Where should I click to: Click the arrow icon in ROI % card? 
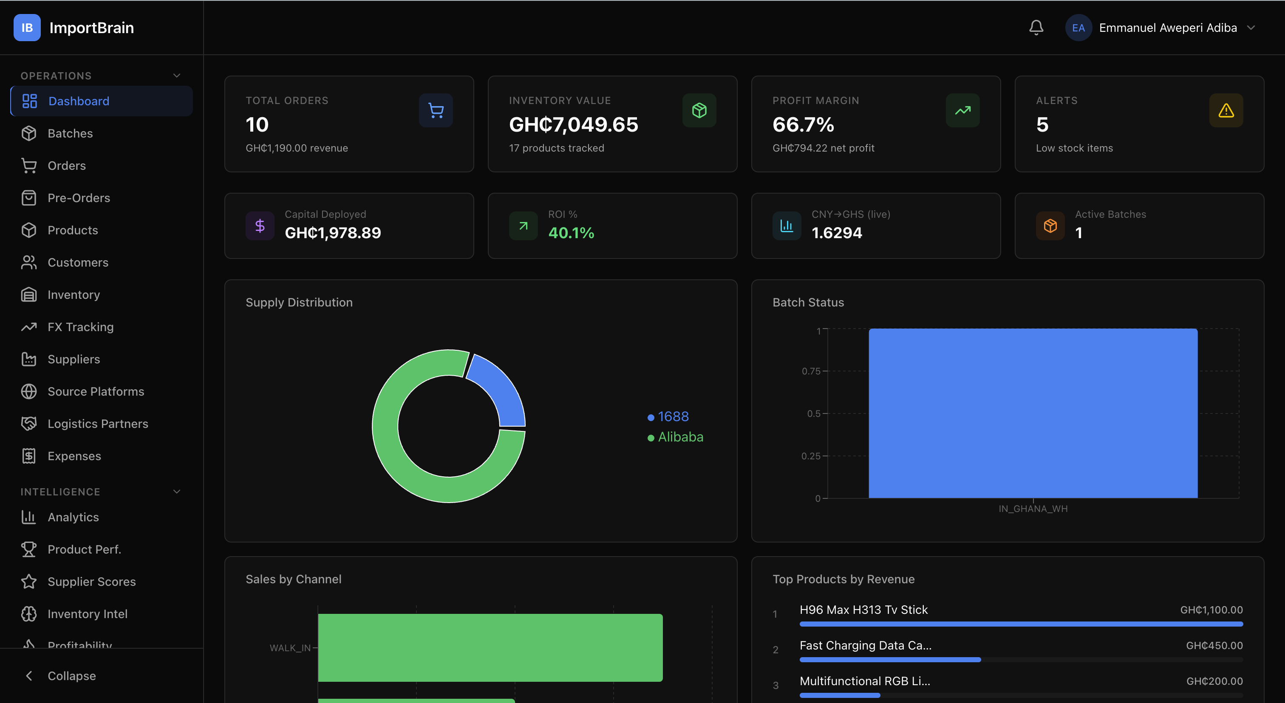click(523, 226)
